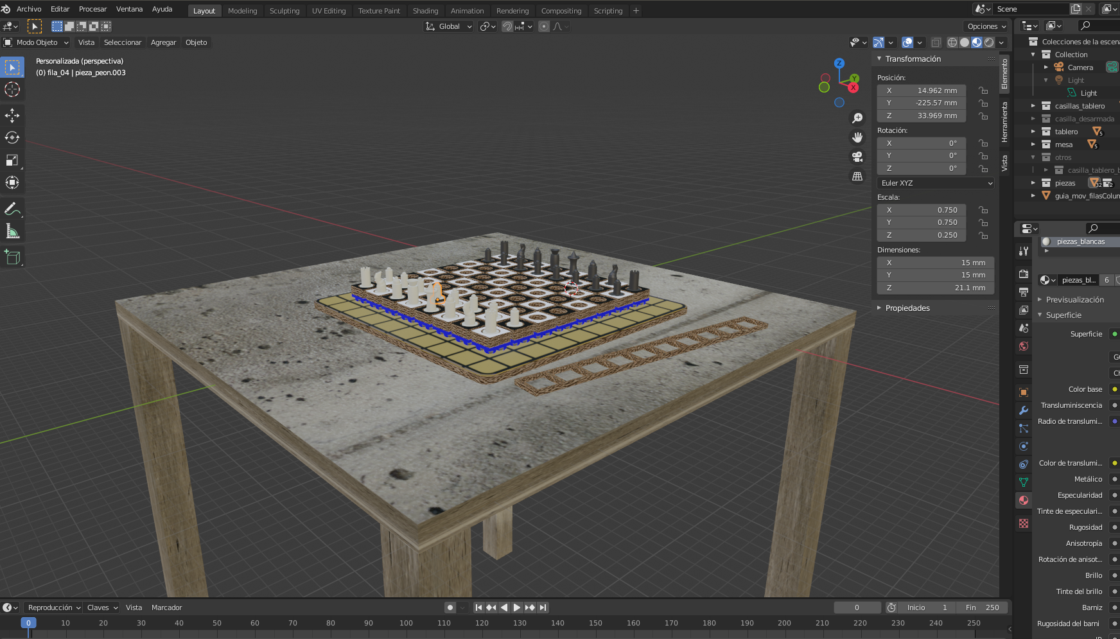Click the current frame marker at 0
1120x639 pixels.
coord(28,623)
